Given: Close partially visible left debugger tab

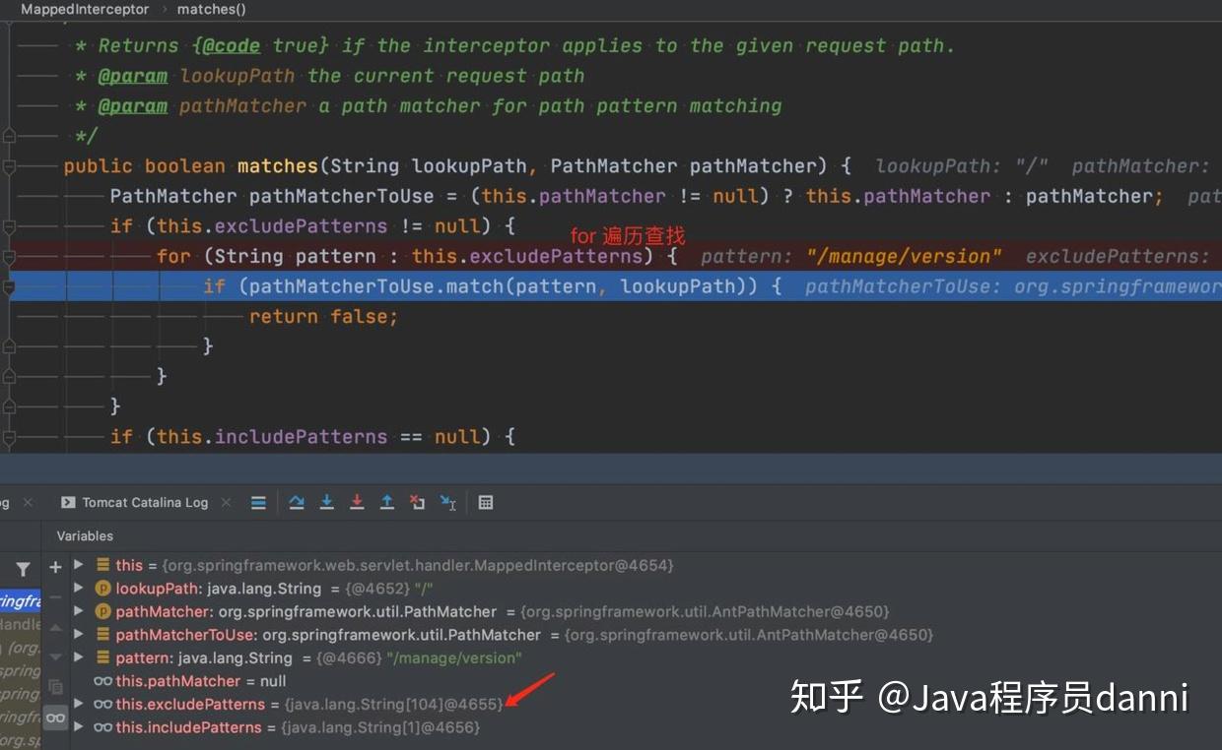Looking at the screenshot, I should click(x=28, y=502).
